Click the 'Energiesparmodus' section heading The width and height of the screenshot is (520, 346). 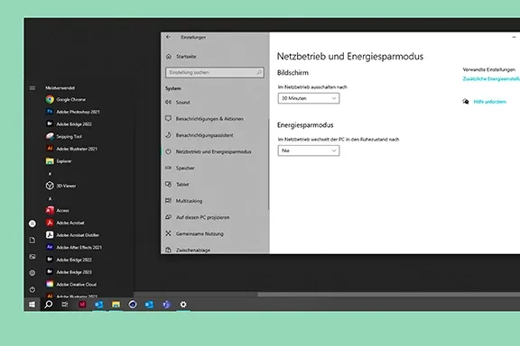305,125
